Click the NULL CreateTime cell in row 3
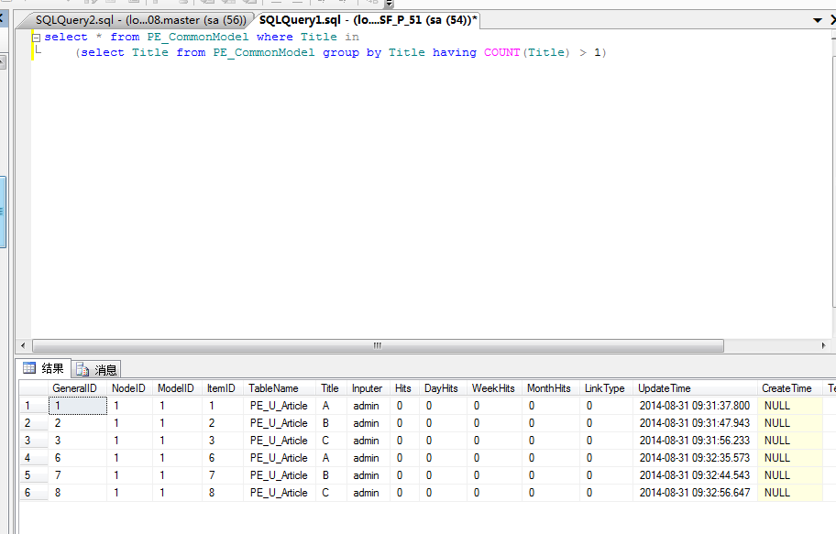Screen dimensions: 836x534 click(777, 441)
